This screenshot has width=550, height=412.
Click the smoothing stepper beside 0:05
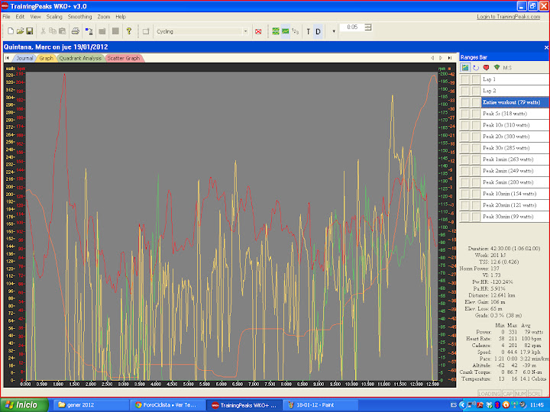pyautogui.click(x=368, y=27)
